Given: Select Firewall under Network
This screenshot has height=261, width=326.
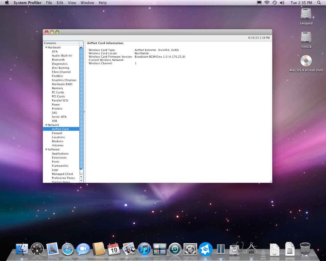Looking at the screenshot, I should point(57,133).
